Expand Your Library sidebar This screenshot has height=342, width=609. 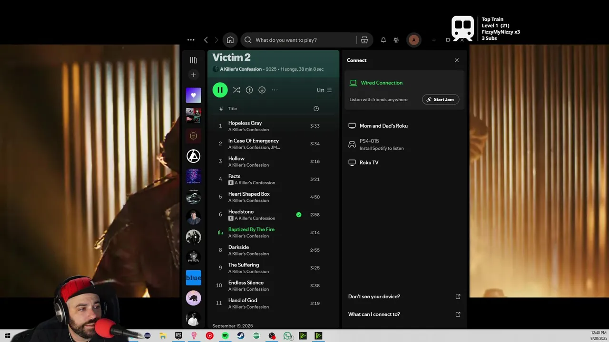(x=193, y=60)
